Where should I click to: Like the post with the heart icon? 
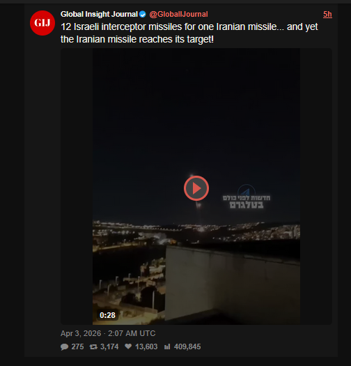point(128,346)
